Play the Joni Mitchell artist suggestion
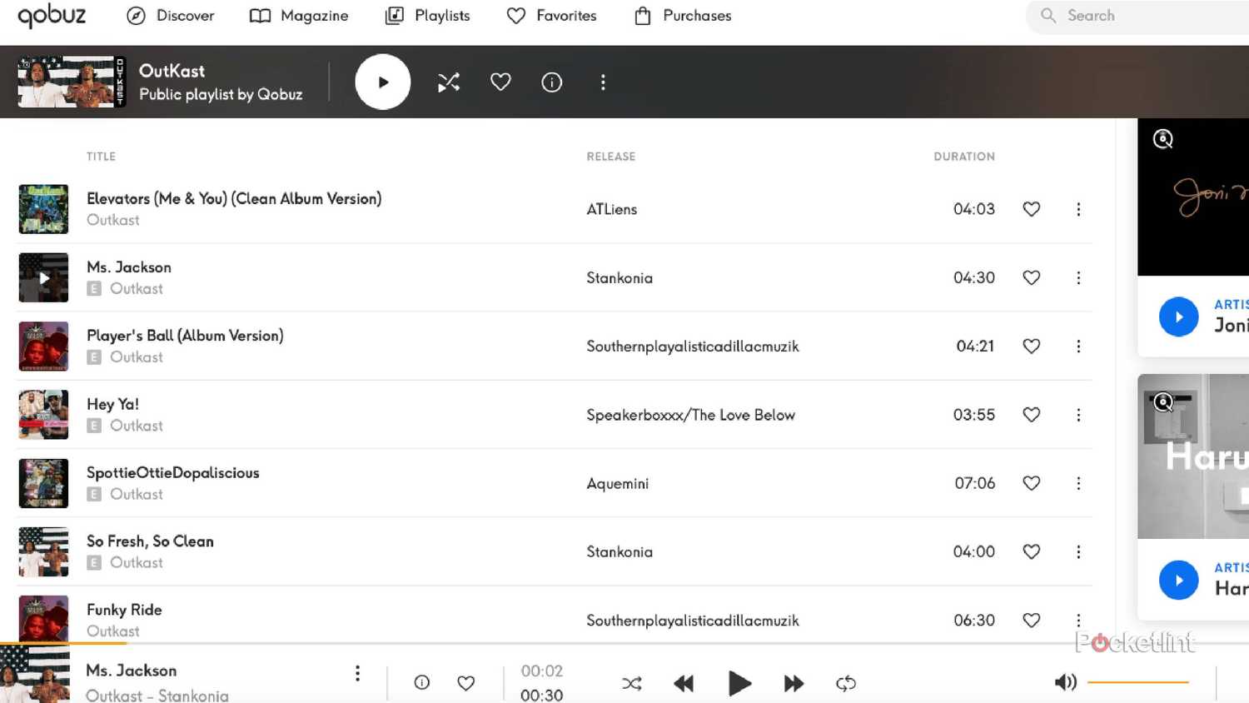 (1178, 317)
